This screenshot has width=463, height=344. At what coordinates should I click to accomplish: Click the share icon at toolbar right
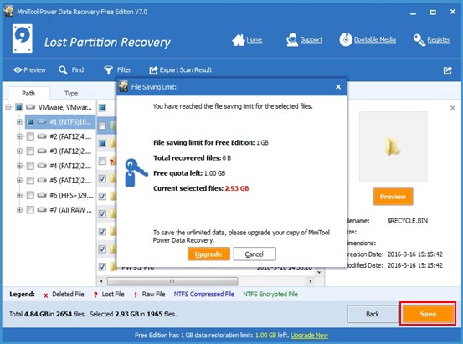click(448, 70)
